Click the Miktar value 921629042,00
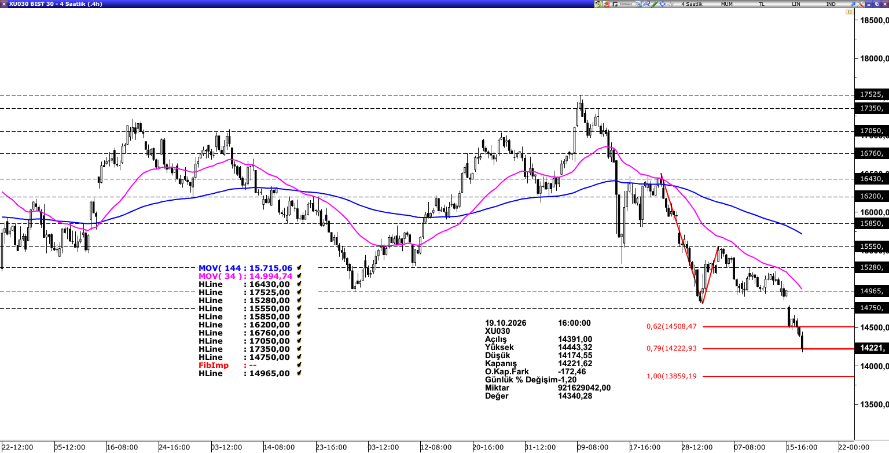Image resolution: width=889 pixels, height=453 pixels. [584, 388]
